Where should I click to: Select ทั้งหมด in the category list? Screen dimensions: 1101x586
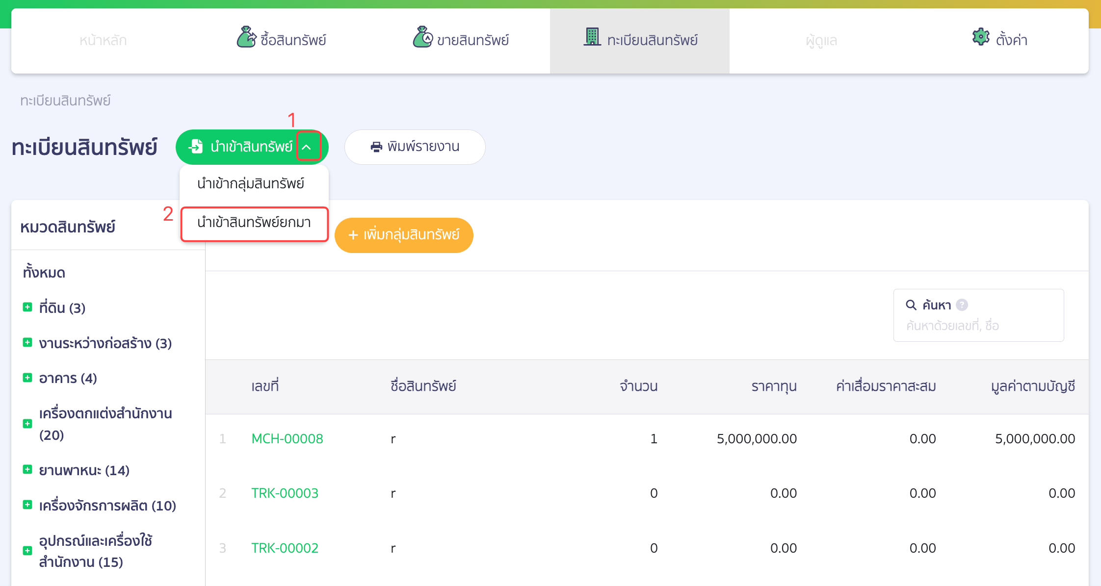point(44,272)
